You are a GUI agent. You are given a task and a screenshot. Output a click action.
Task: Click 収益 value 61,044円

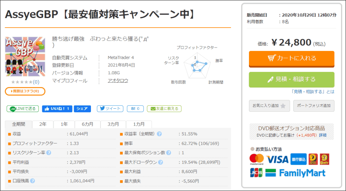tap(79, 134)
